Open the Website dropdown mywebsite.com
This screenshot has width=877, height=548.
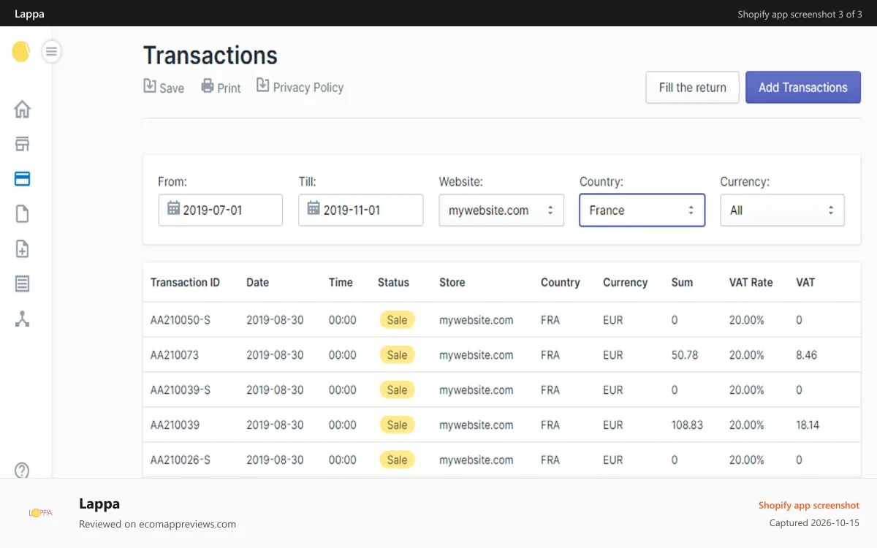(501, 210)
